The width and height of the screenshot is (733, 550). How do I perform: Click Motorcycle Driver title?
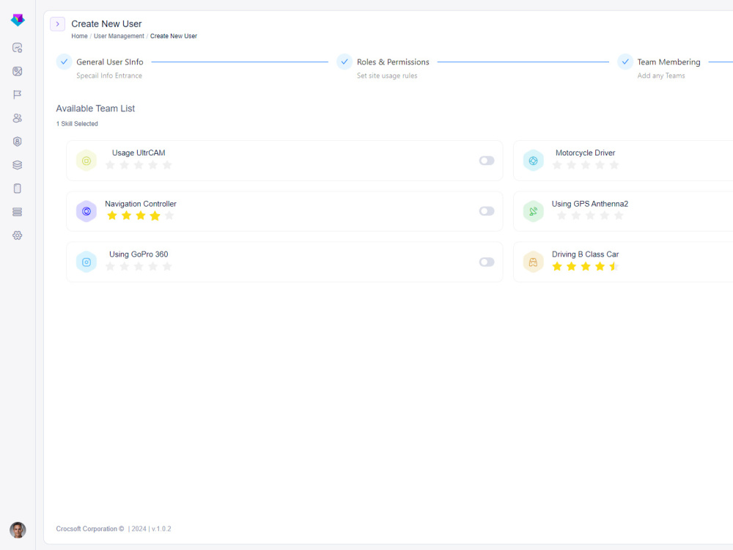(x=585, y=153)
